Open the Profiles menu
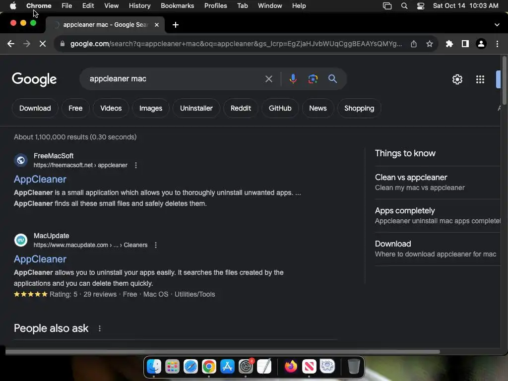 215,6
